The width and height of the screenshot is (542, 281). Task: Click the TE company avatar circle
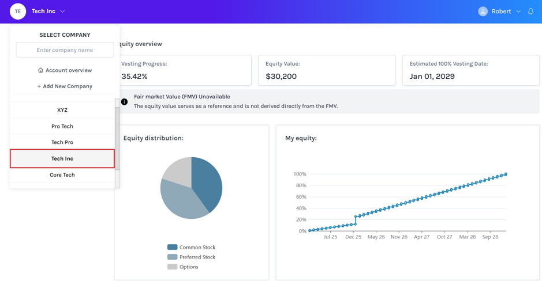(18, 12)
